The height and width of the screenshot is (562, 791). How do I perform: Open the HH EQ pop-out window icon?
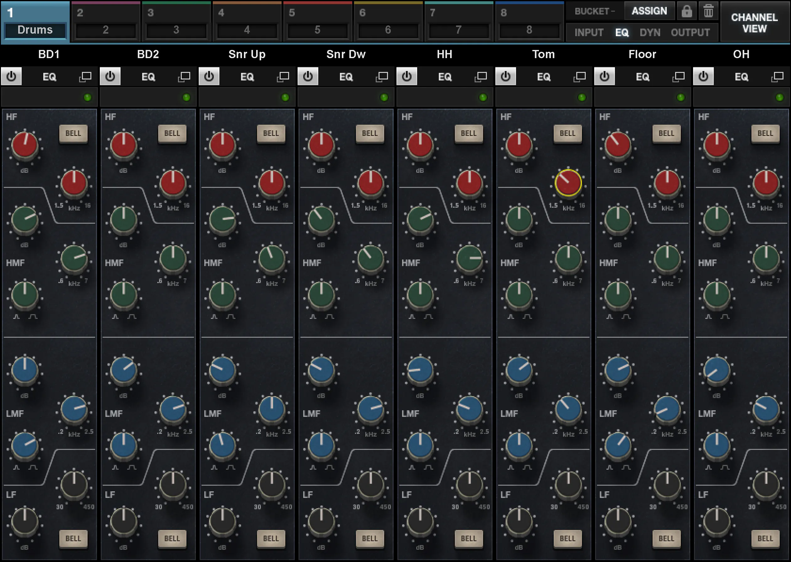(x=481, y=76)
